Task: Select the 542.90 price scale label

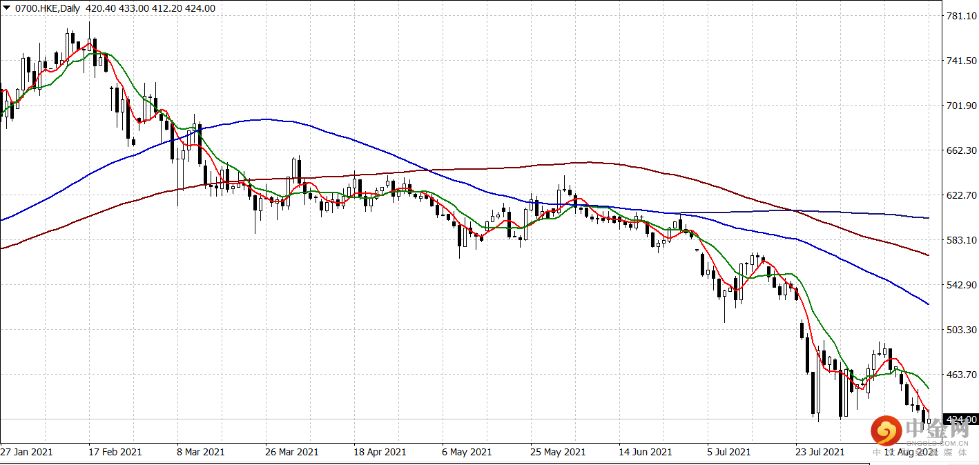Action: click(x=960, y=285)
